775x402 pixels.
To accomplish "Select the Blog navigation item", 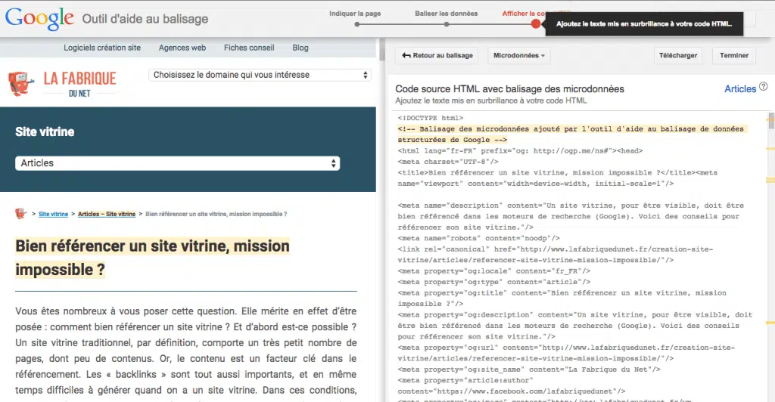I will click(x=300, y=48).
